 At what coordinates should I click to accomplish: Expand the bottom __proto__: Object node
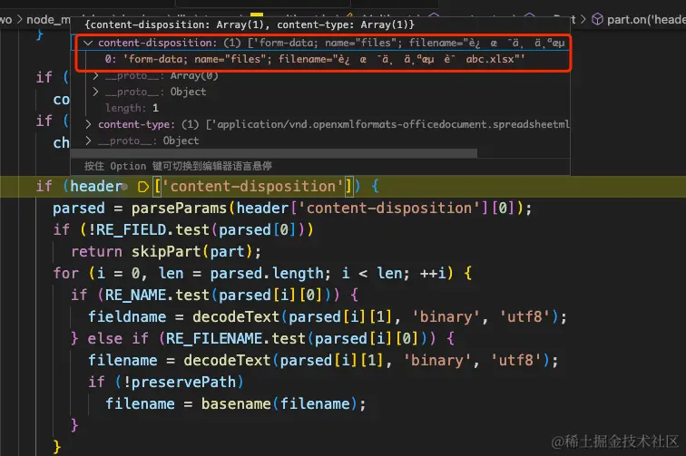tap(88, 141)
